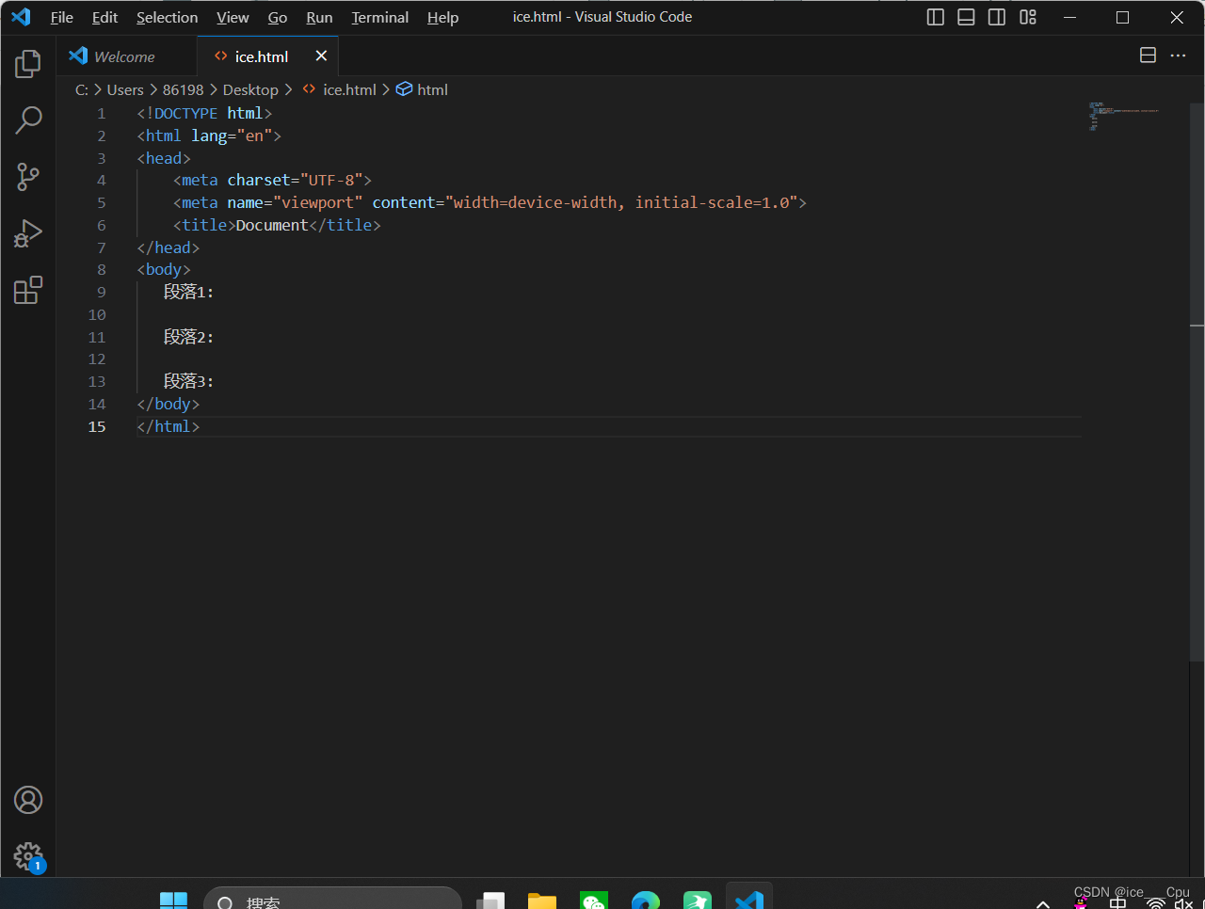Open Microsoft Edge from taskbar
This screenshot has height=909, width=1205.
pyautogui.click(x=646, y=901)
